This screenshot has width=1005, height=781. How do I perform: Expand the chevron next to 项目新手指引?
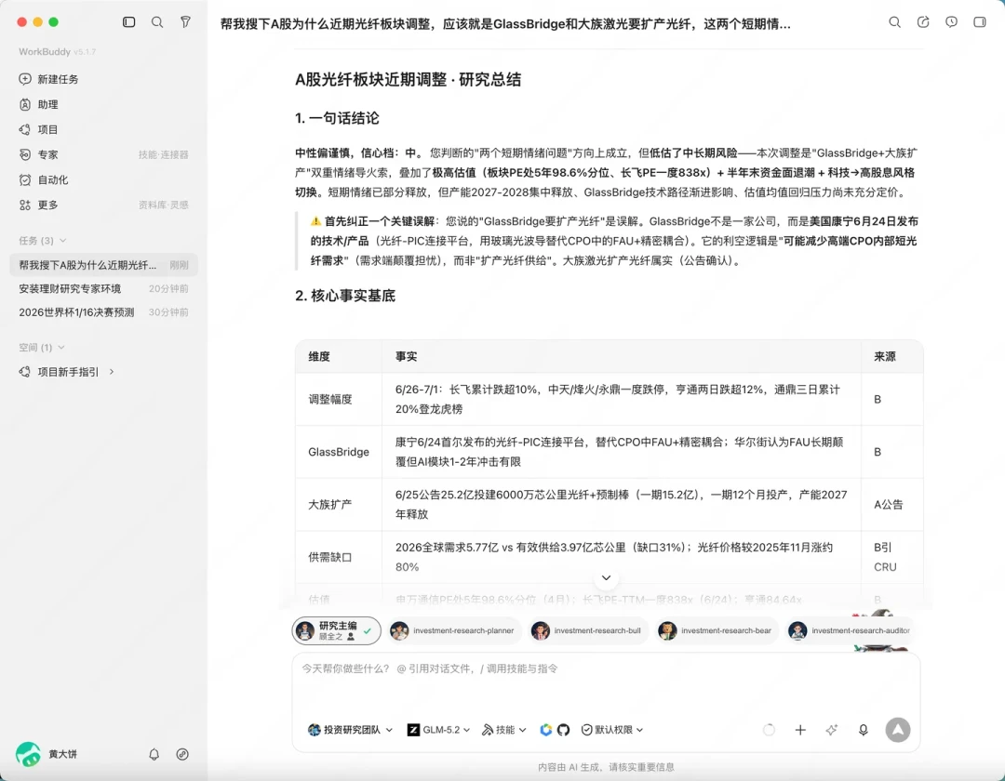[x=112, y=372]
